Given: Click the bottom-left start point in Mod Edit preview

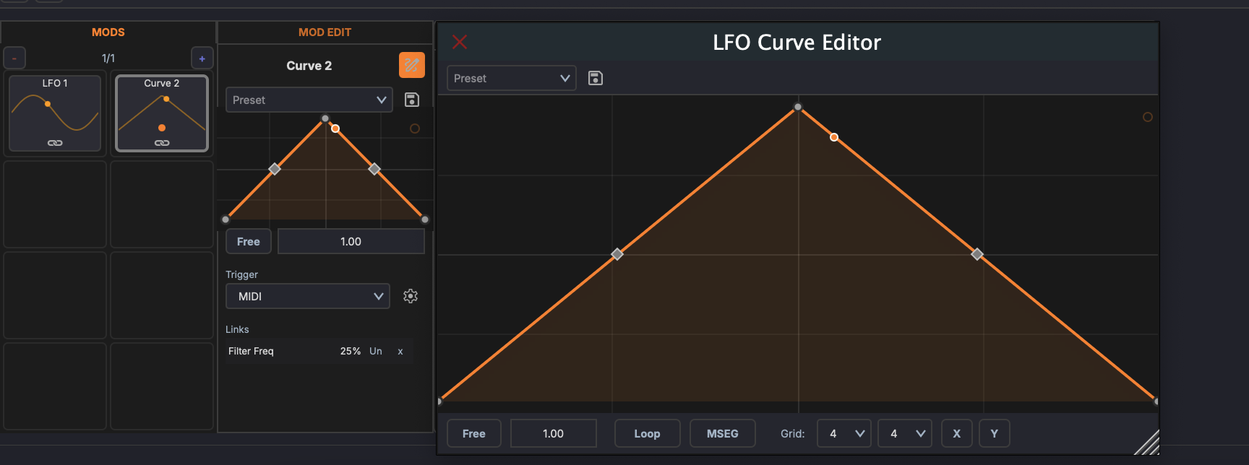Looking at the screenshot, I should click(x=226, y=220).
